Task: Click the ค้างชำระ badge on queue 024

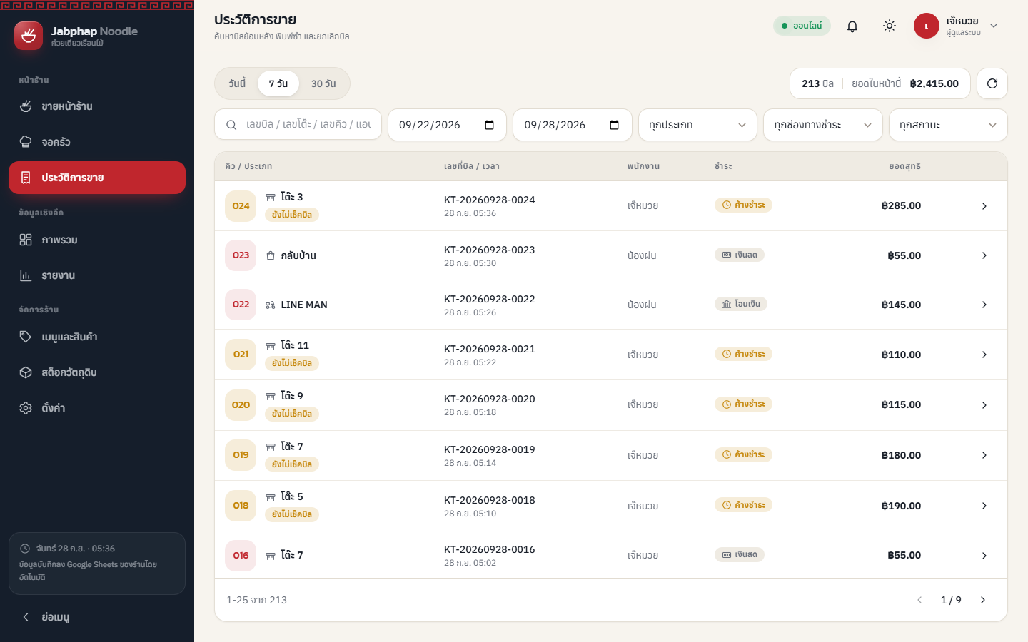Action: [743, 205]
